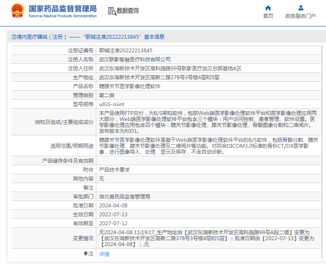Click the 注册人名称 row label

coord(81,60)
